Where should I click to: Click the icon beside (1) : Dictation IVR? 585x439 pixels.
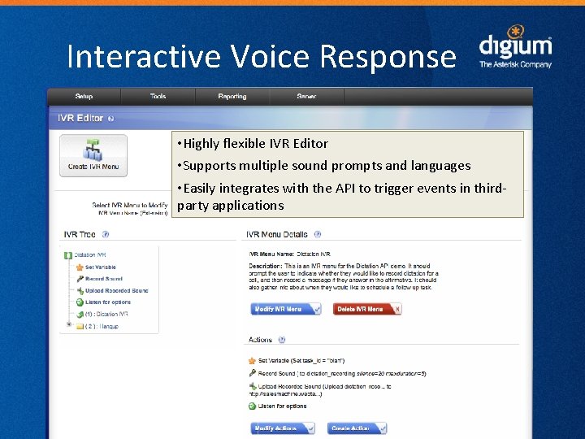(x=80, y=315)
